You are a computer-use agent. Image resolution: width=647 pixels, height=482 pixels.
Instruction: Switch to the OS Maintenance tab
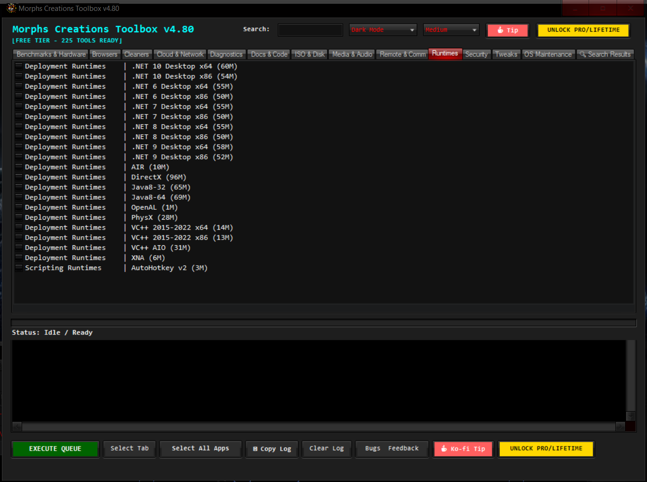[548, 55]
